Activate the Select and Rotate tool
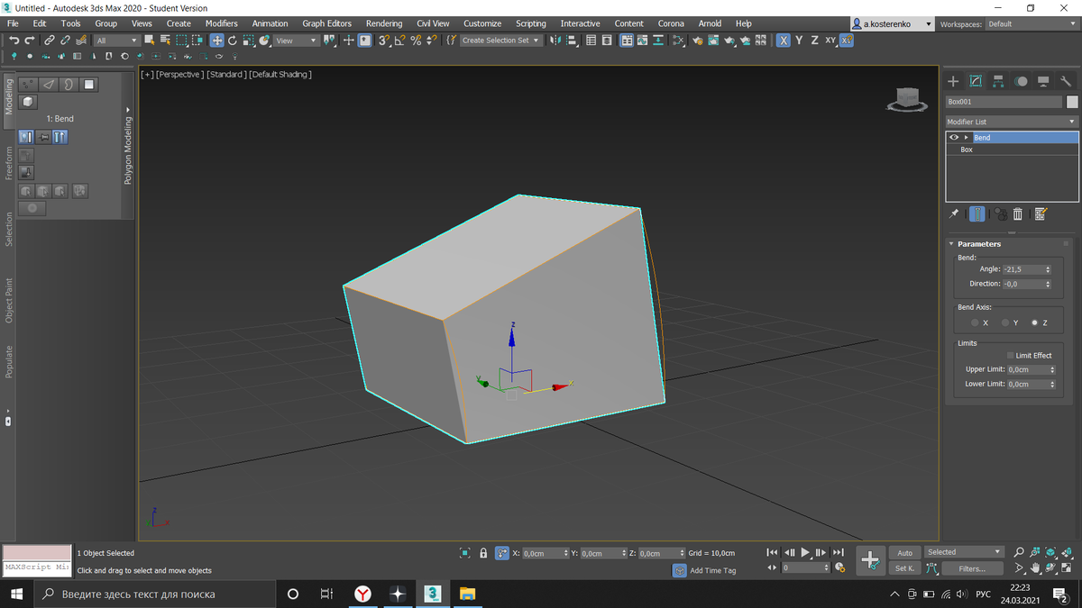The width and height of the screenshot is (1082, 608). click(x=233, y=41)
